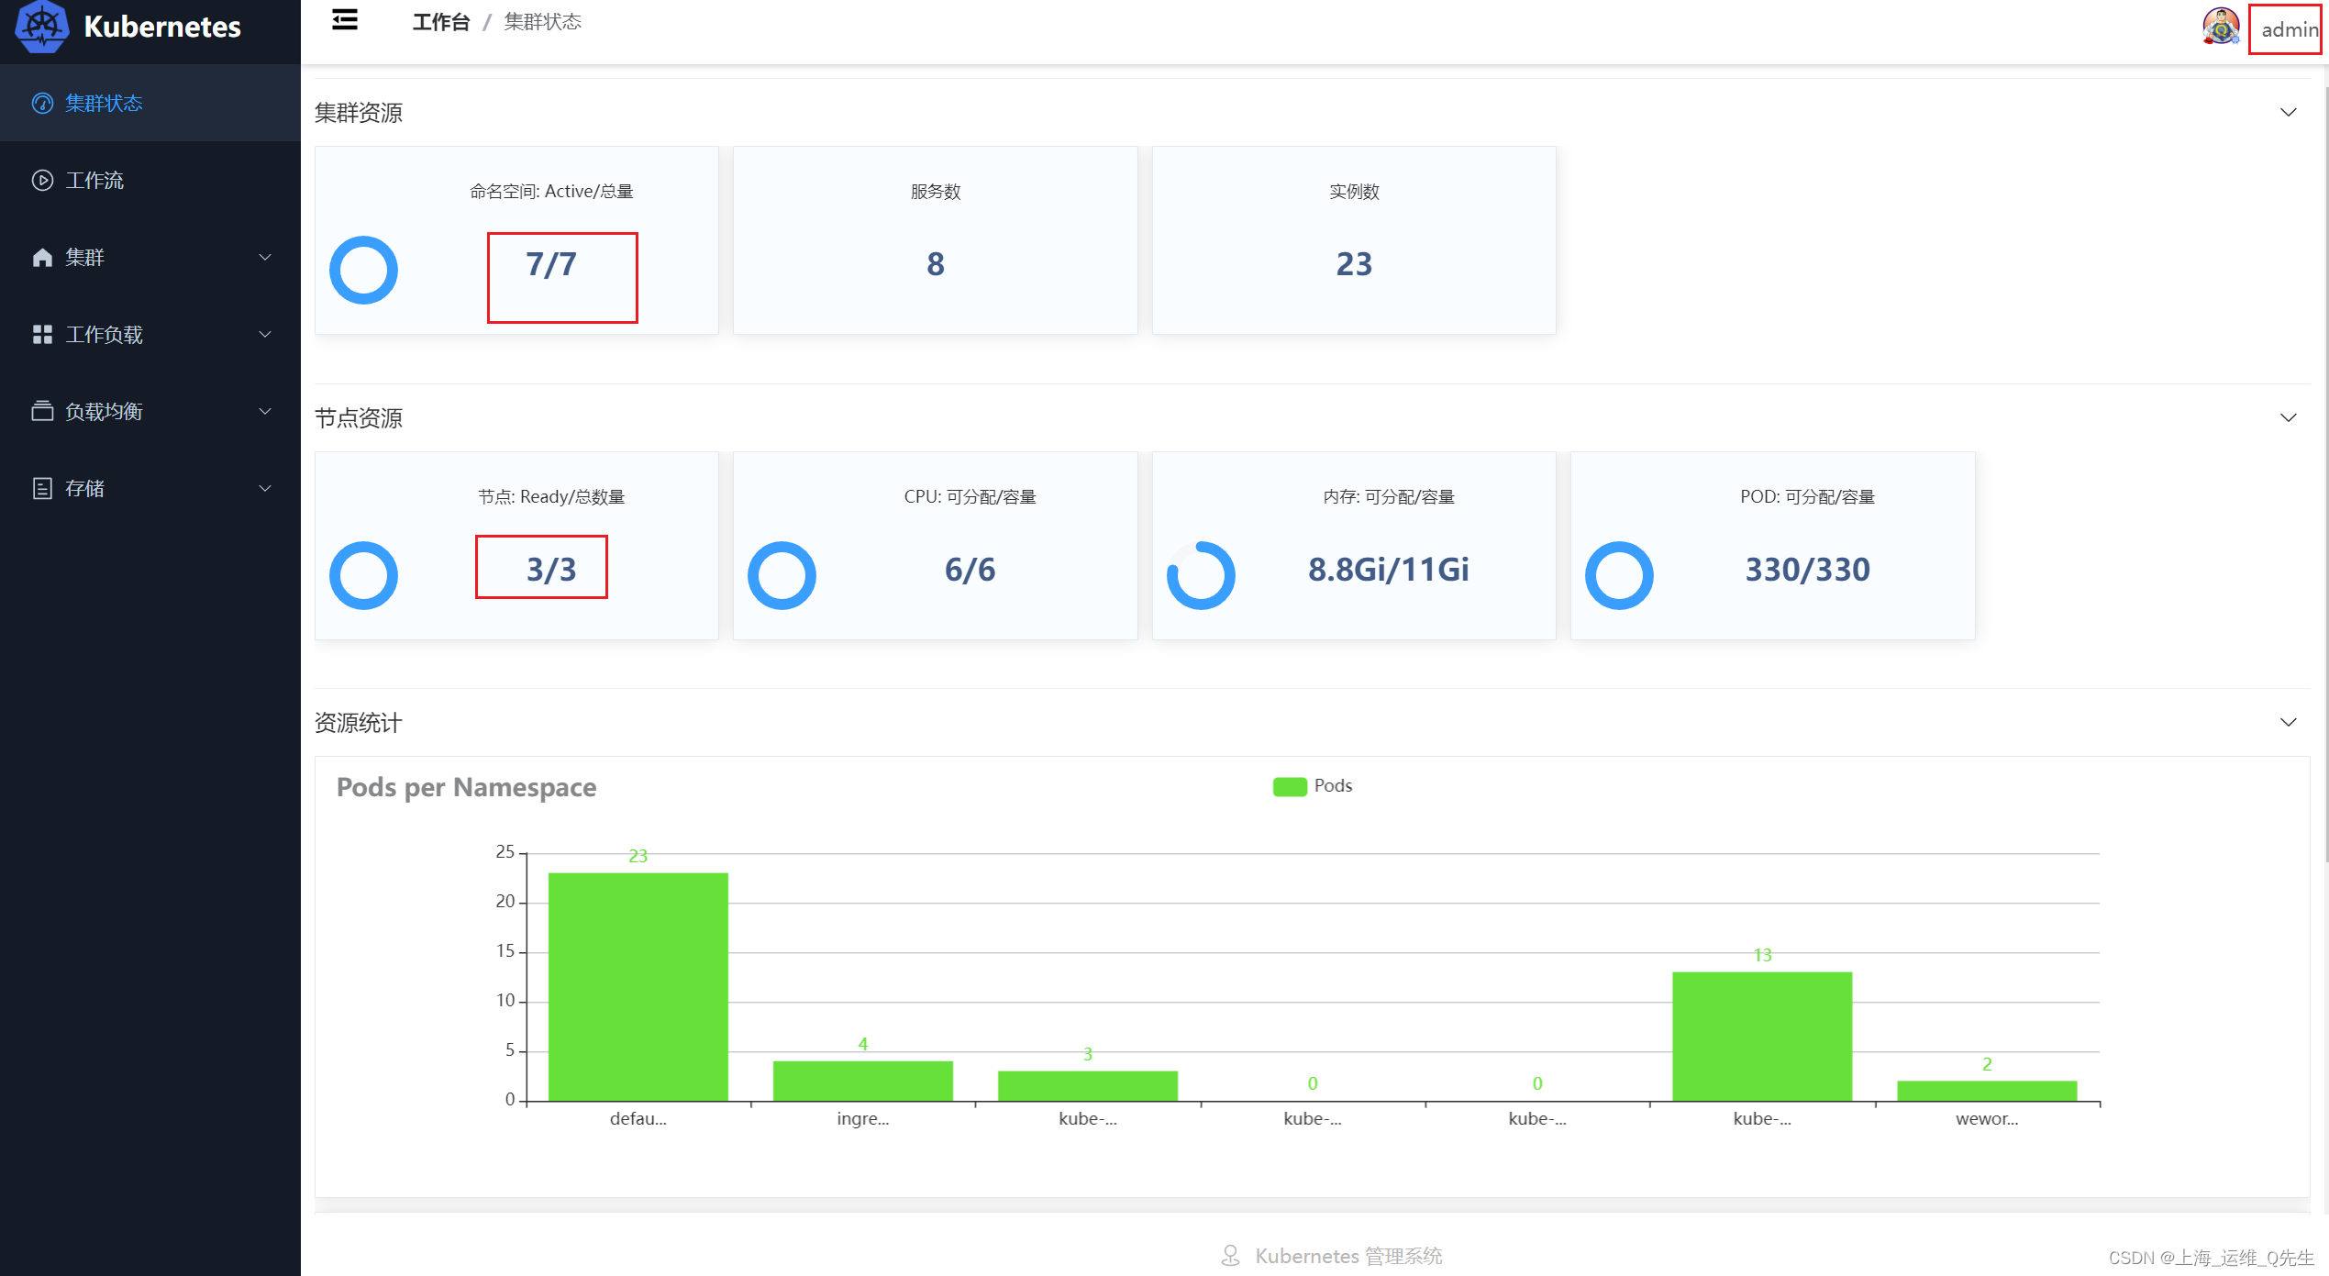Click the 工作流 play-circle icon

coord(42,180)
